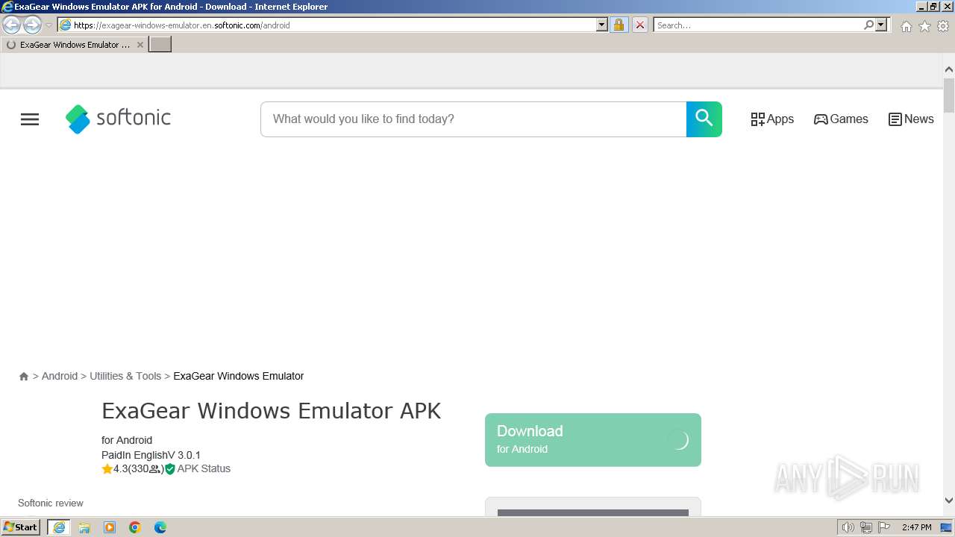
Task: Open File Explorer from the taskbar
Action: coord(84,527)
